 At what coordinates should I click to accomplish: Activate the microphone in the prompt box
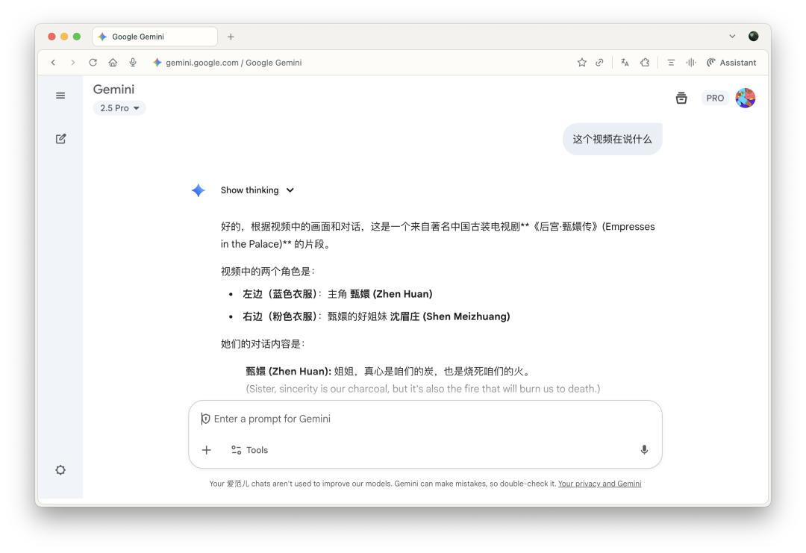click(644, 450)
